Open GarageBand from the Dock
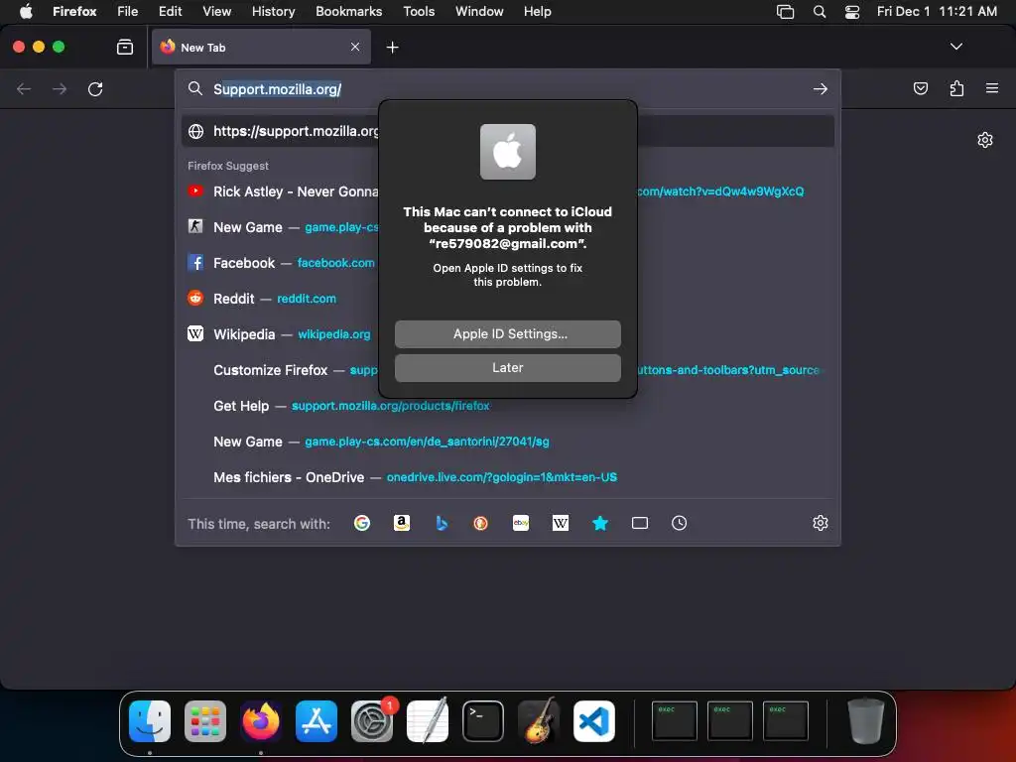The image size is (1016, 762). point(539,721)
